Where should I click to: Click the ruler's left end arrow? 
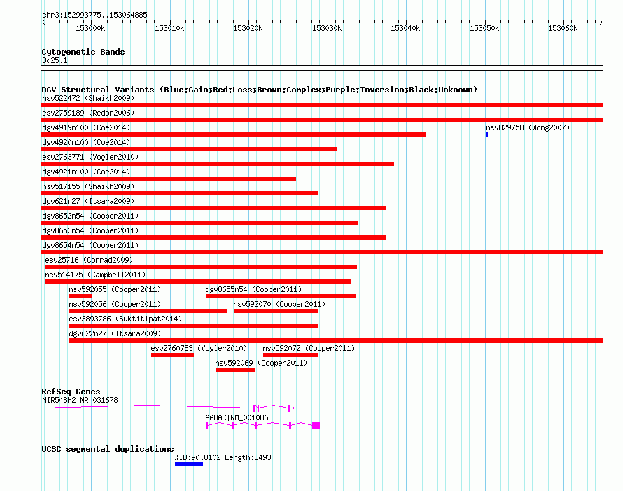pyautogui.click(x=43, y=22)
